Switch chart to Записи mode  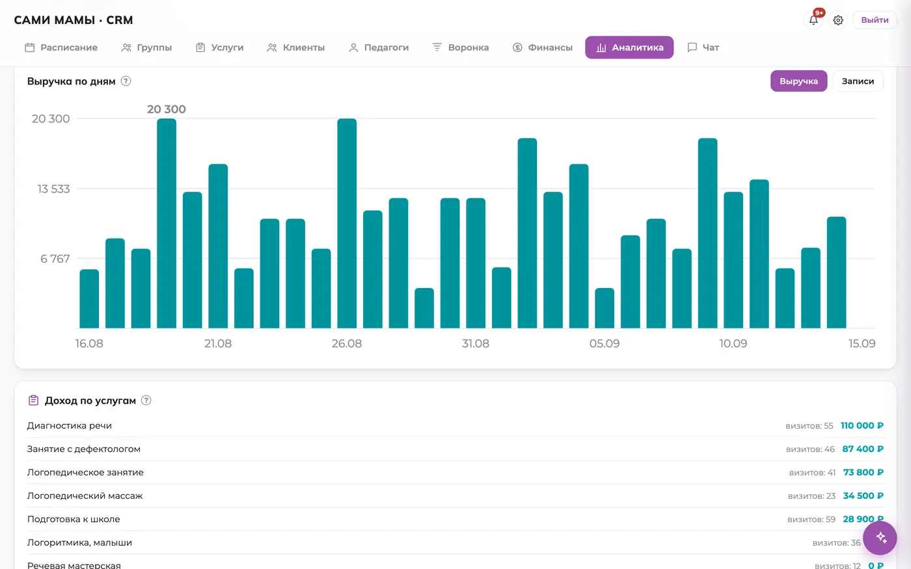coord(858,81)
